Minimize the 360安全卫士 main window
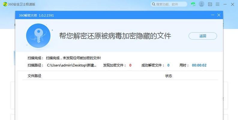This screenshot has height=120, width=238. click(225, 4)
